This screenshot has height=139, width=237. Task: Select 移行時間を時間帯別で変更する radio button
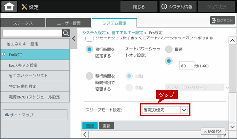pyautogui.click(x=89, y=76)
